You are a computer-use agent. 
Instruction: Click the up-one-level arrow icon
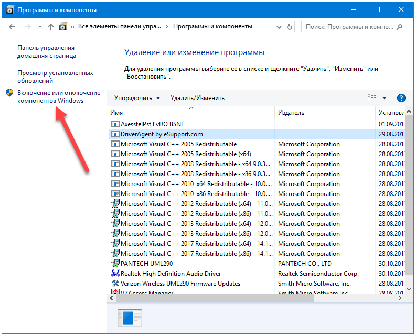coord(50,26)
